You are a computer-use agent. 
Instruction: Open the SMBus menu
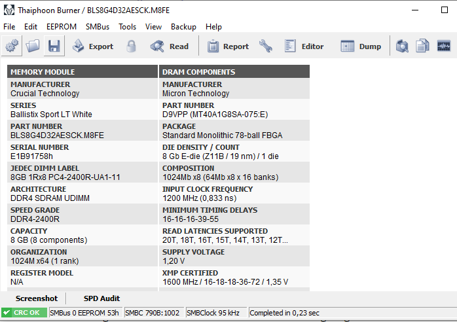(x=98, y=27)
